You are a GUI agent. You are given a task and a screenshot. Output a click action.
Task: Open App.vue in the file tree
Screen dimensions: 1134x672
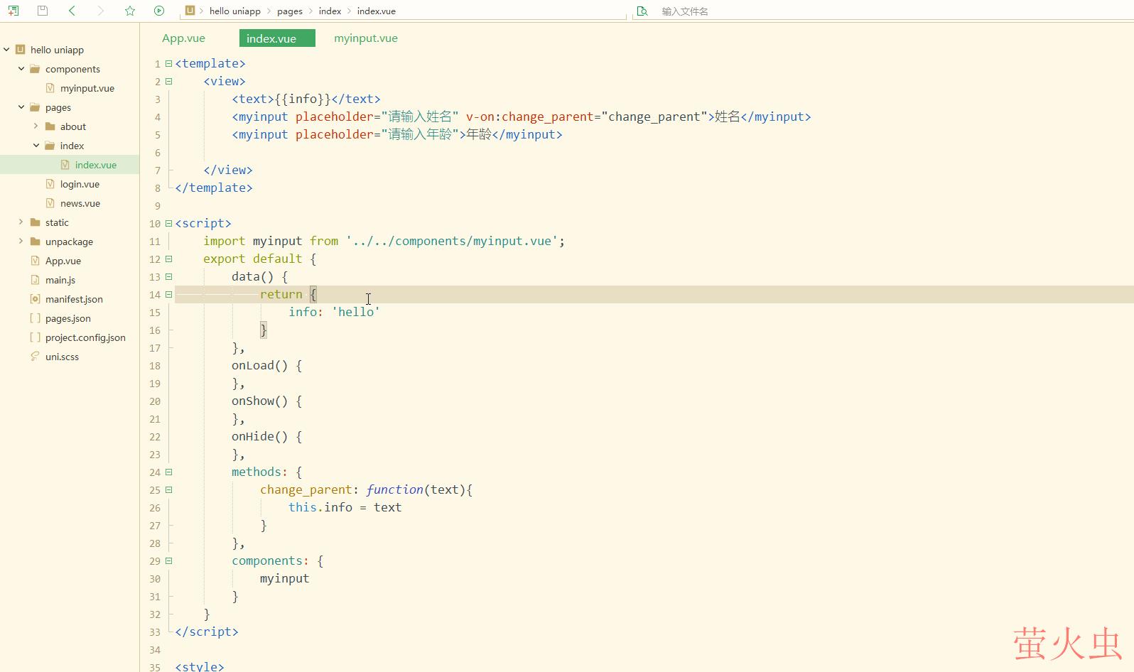[x=63, y=261]
